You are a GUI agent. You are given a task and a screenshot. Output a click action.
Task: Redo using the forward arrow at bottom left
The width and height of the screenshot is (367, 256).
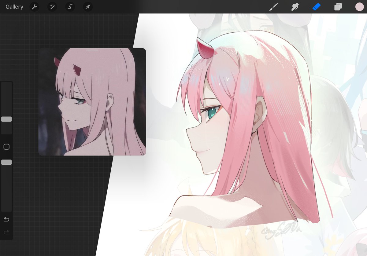[6, 232]
